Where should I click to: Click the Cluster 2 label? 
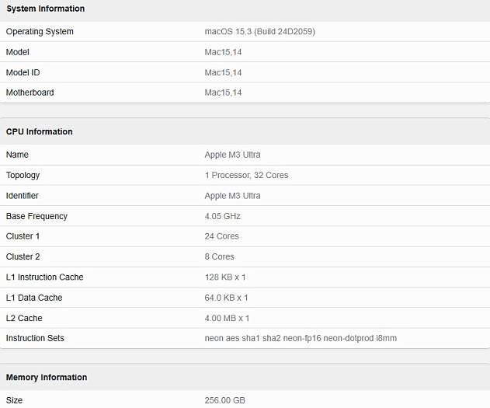click(23, 256)
